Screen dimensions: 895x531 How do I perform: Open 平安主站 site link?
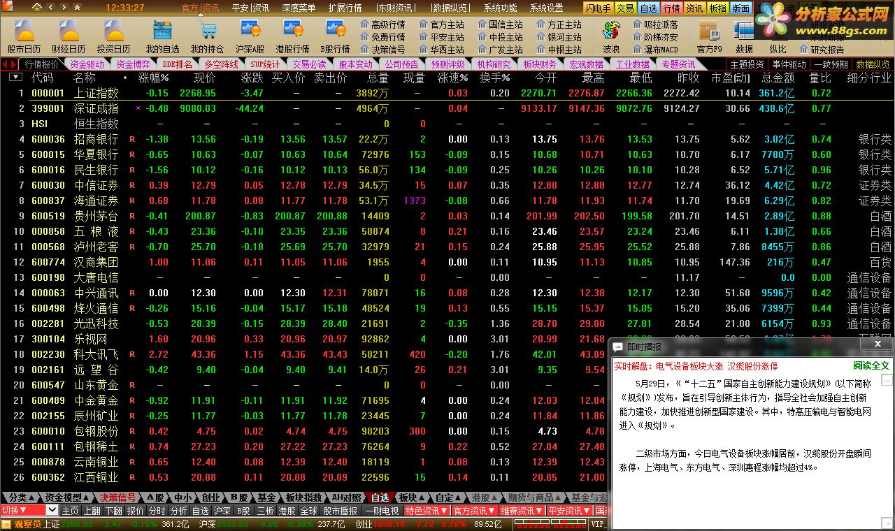click(441, 37)
